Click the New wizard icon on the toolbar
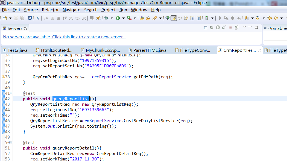The width and height of the screenshot is (287, 161). (x=4, y=18)
